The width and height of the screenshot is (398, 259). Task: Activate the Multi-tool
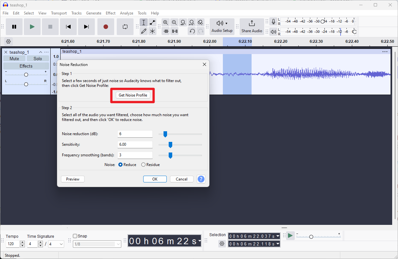coord(153,31)
